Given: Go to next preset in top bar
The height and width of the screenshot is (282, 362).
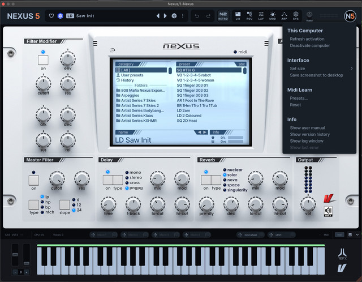Looking at the screenshot, I should [x=165, y=16].
